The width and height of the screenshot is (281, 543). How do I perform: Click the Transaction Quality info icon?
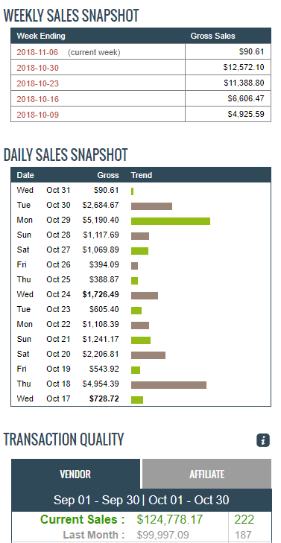tap(263, 440)
